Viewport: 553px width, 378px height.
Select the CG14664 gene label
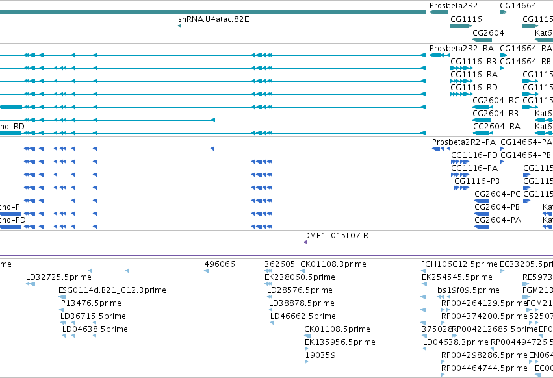(x=518, y=6)
